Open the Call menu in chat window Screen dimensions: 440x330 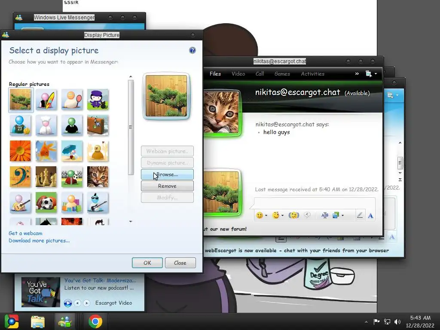pyautogui.click(x=260, y=74)
